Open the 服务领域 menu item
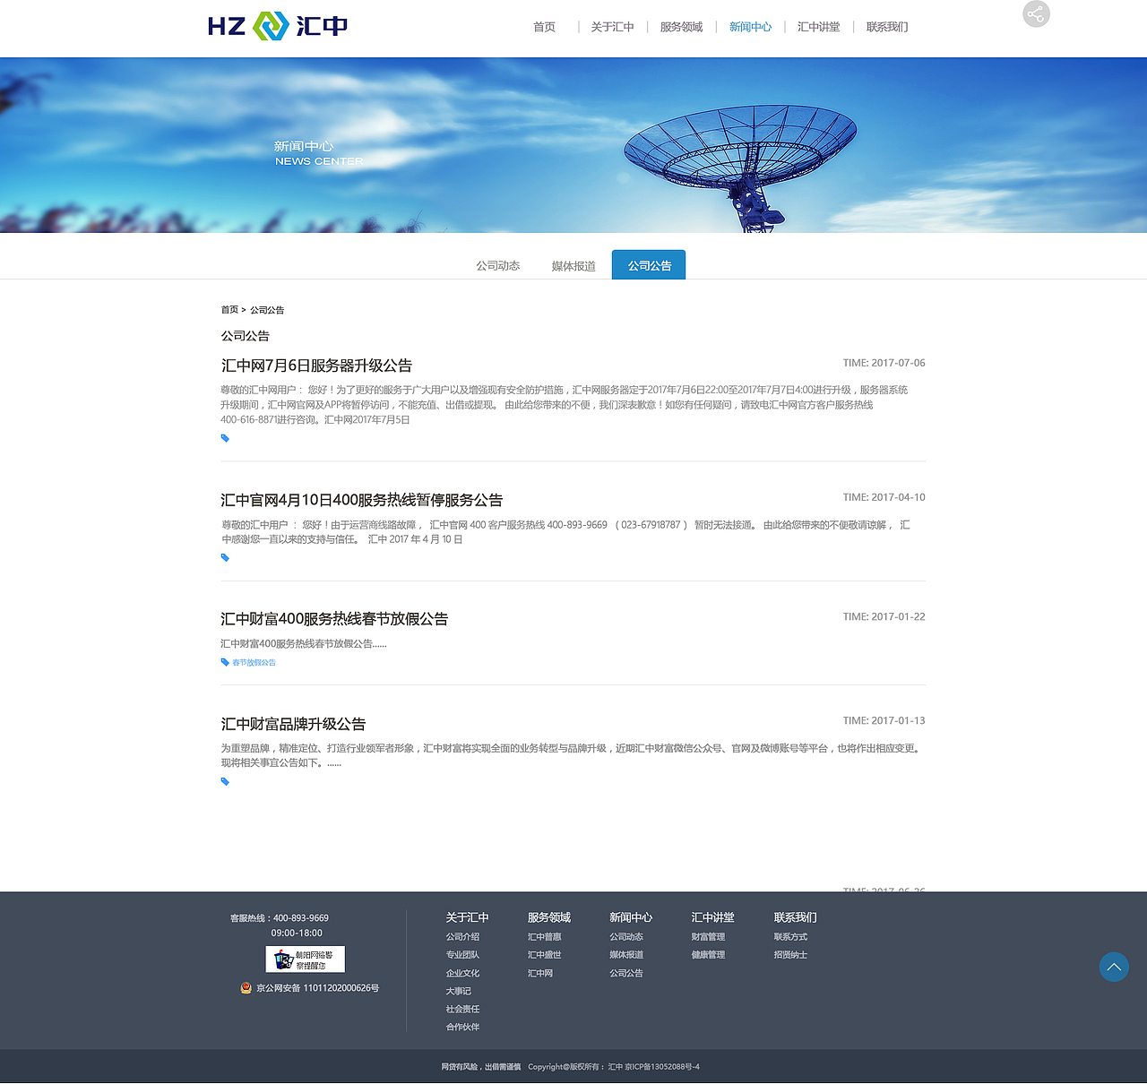Screen dimensions: 1147x1084 tap(681, 27)
